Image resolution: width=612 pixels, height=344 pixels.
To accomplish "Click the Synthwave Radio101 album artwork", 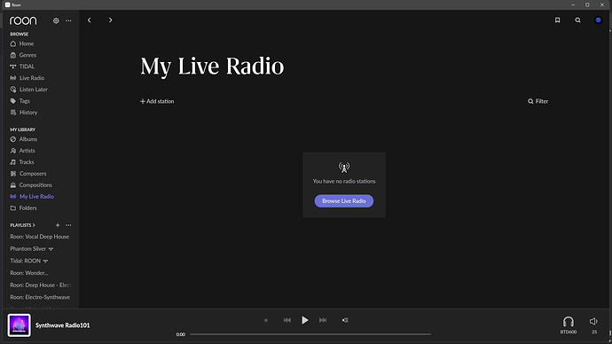I will click(19, 325).
